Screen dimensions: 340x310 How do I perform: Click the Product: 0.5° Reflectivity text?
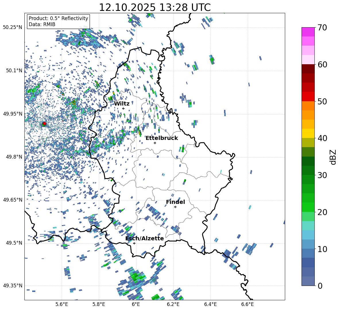point(58,18)
